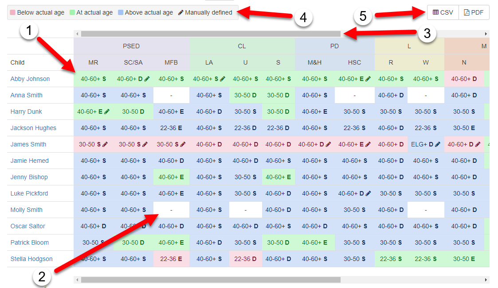The height and width of the screenshot is (288, 498).
Task: Click pencil icon in James Smith's W cell
Action: click(x=438, y=144)
